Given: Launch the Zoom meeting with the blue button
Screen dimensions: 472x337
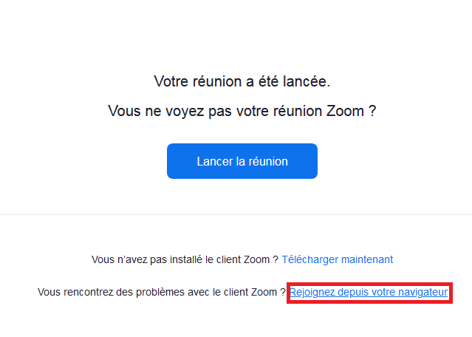Looking at the screenshot, I should 242,161.
